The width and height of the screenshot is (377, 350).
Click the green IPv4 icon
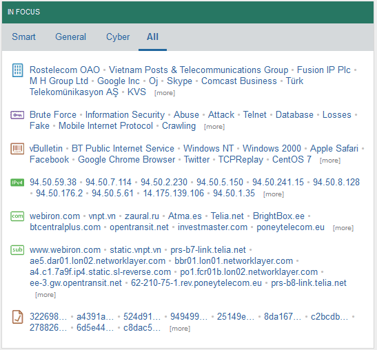[x=17, y=183]
